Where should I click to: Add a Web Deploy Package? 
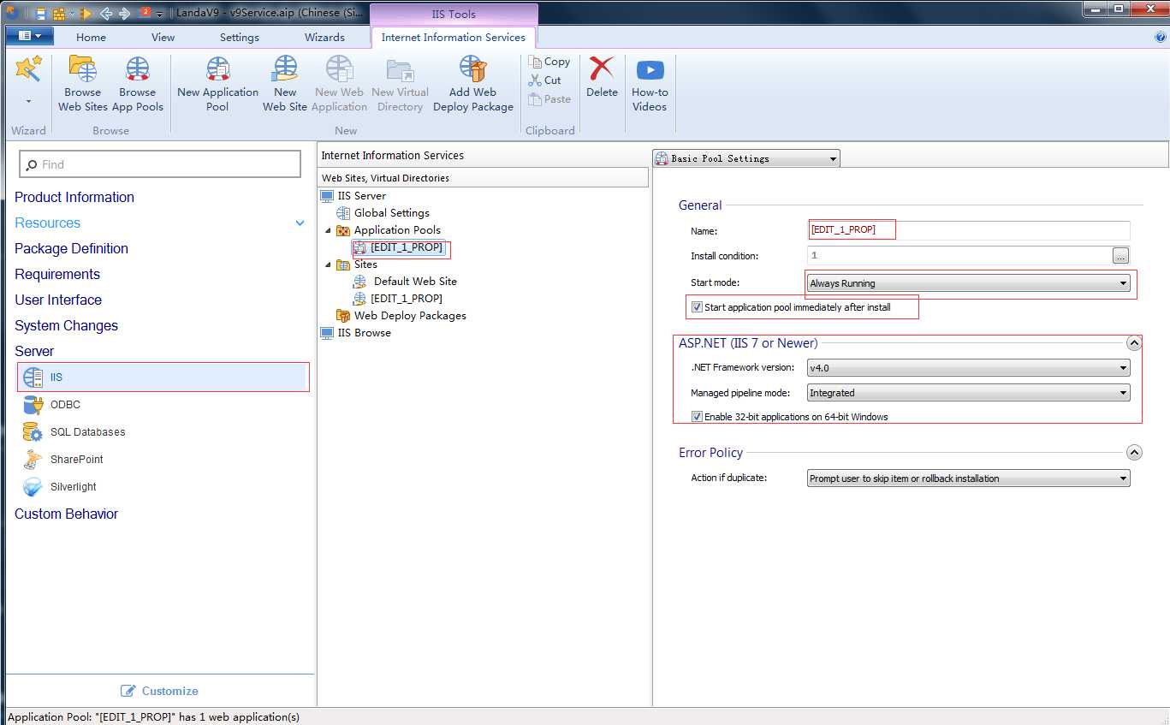point(472,84)
